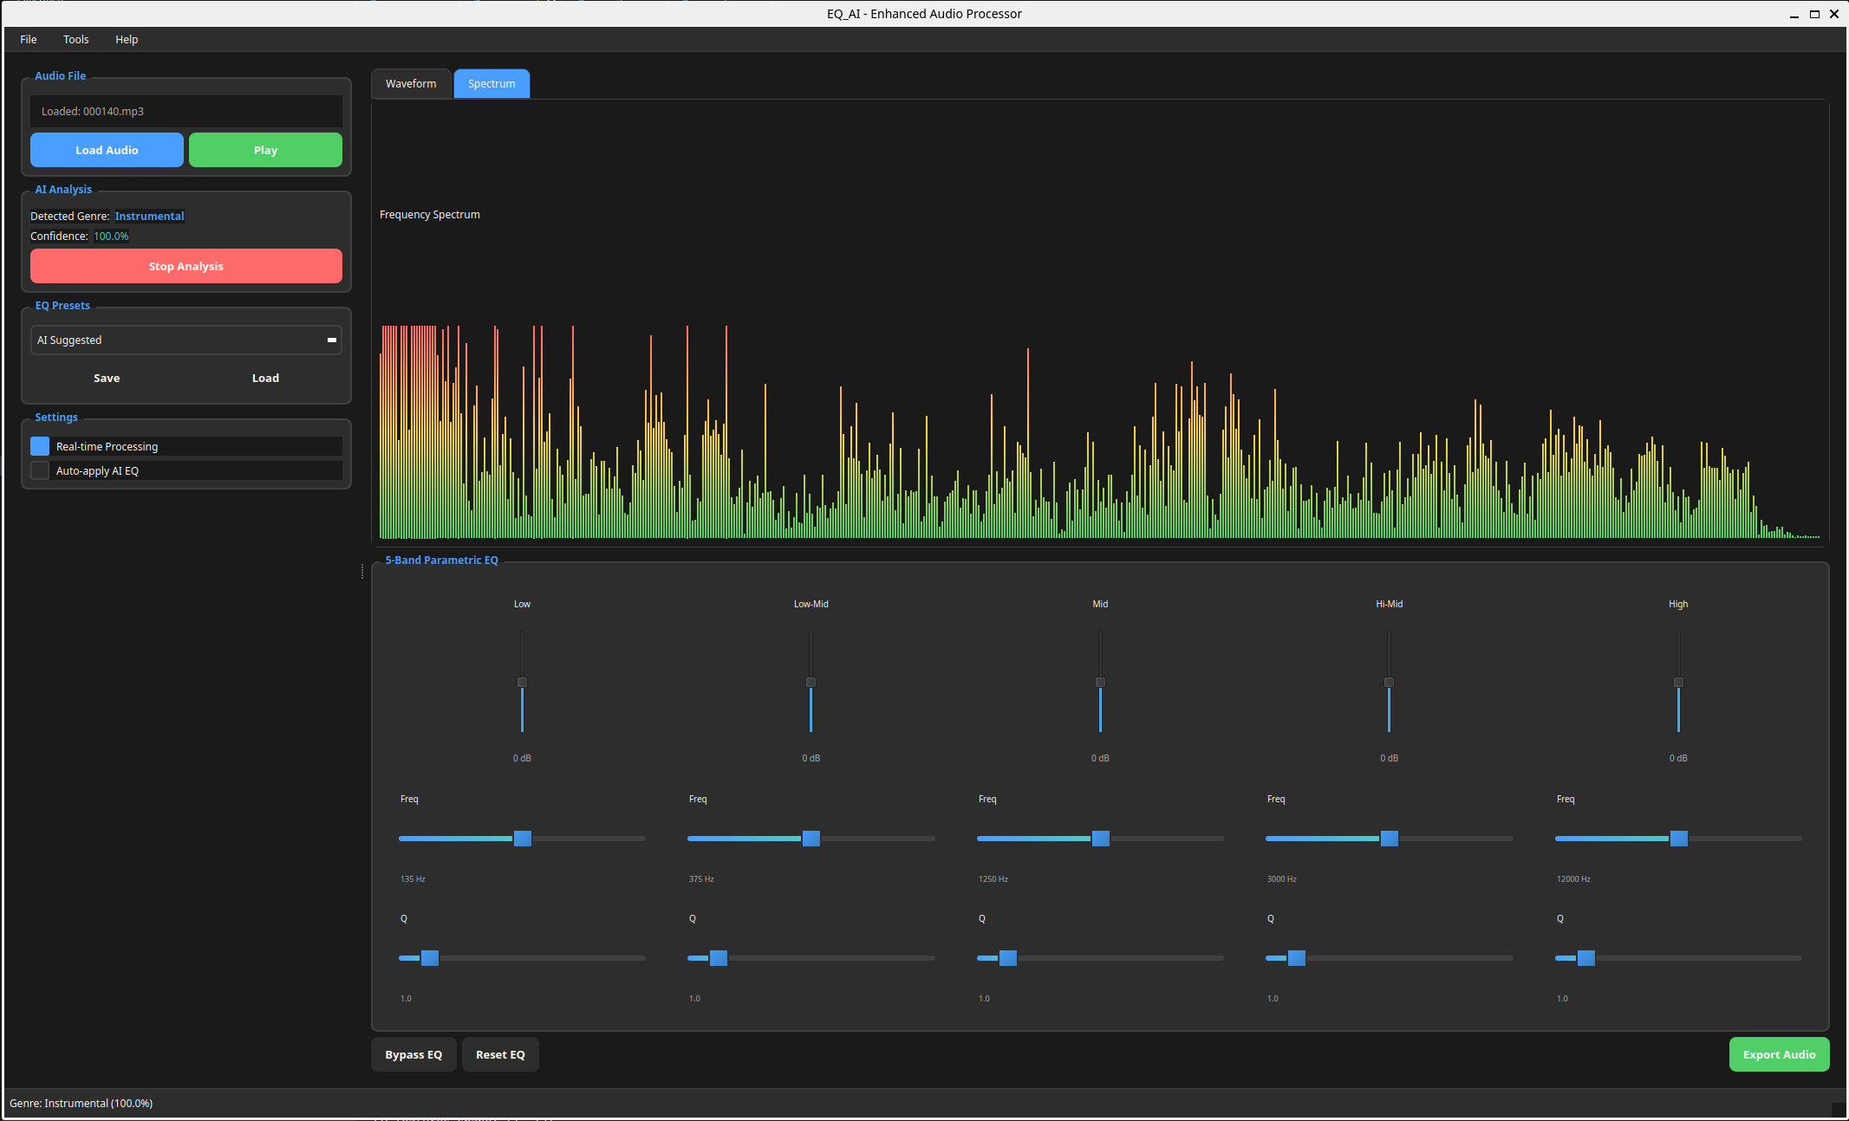Open the AI Suggested preset dropdown
This screenshot has height=1121, width=1849.
pyautogui.click(x=186, y=340)
